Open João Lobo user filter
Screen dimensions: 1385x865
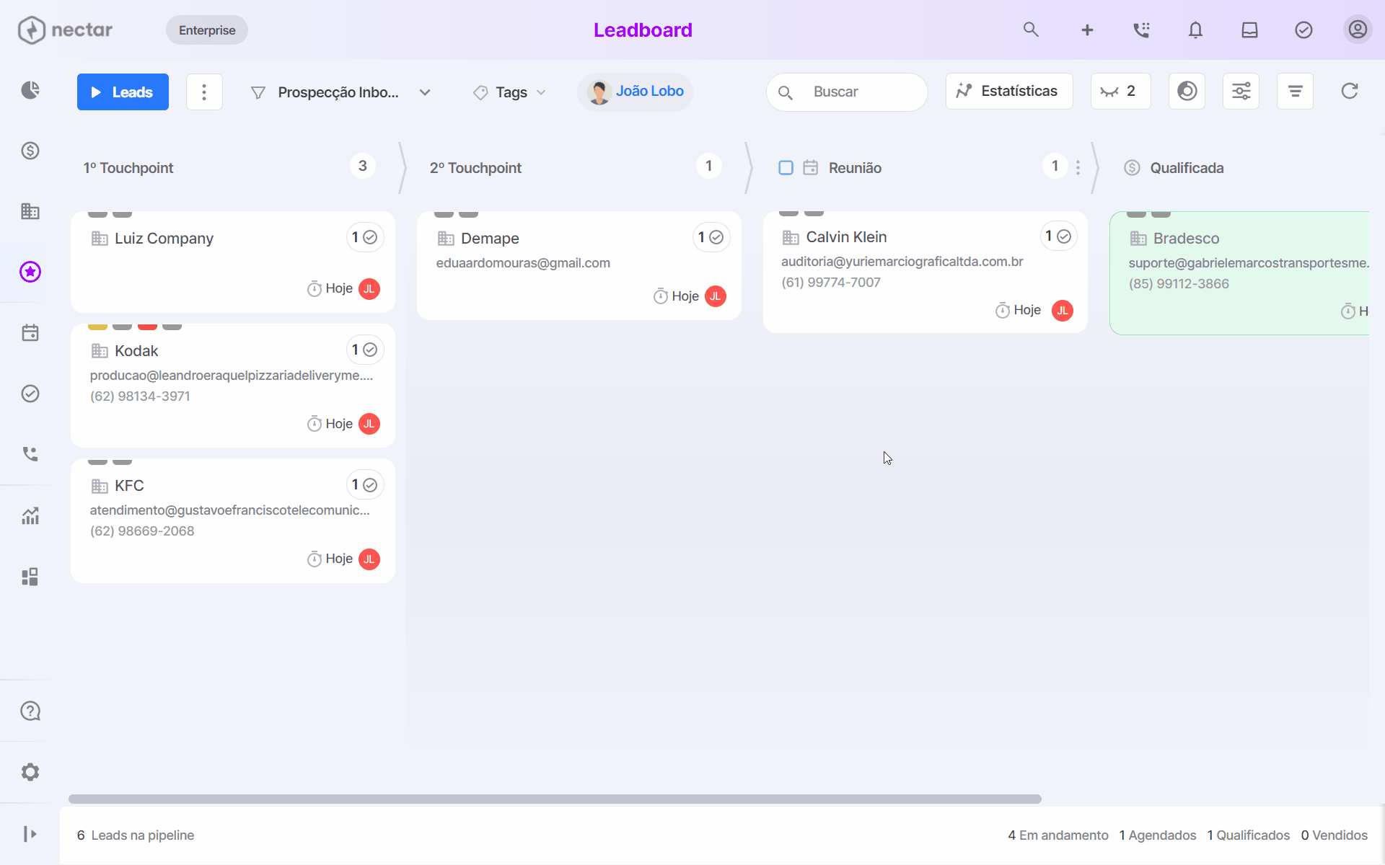pyautogui.click(x=635, y=92)
